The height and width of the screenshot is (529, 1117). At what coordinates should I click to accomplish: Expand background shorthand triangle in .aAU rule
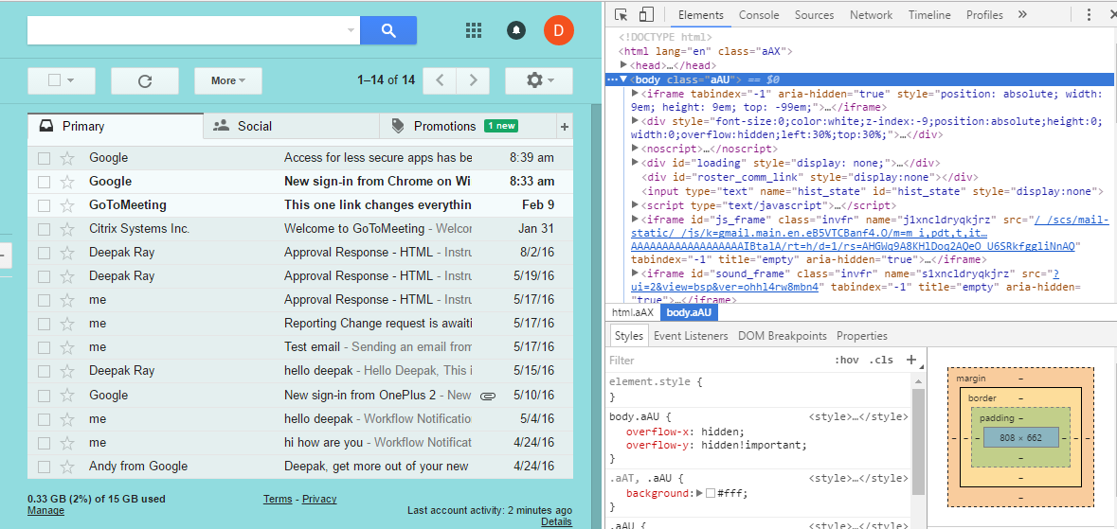pos(699,493)
